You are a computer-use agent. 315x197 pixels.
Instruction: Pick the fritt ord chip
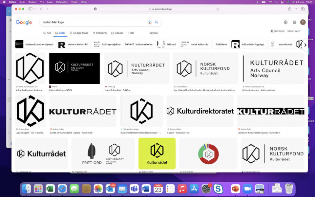point(167,44)
